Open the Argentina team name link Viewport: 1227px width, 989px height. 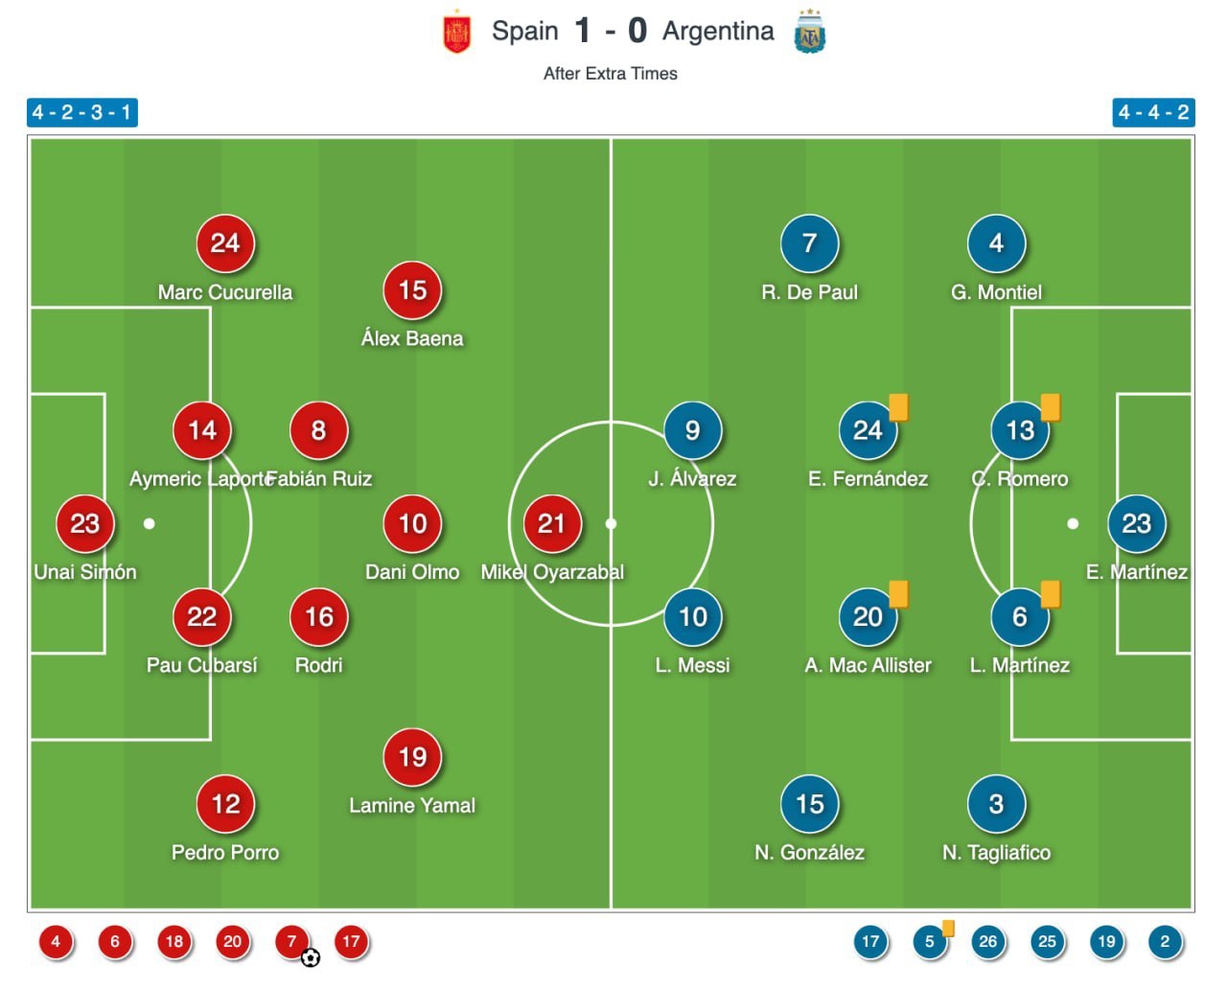coord(718,31)
